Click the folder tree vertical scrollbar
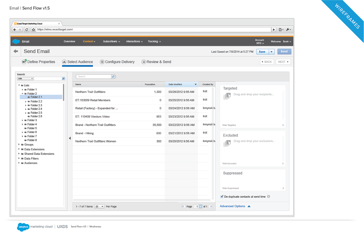This screenshot has width=364, height=236. (x=63, y=93)
